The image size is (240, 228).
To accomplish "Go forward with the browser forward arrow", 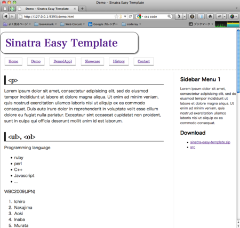I will coord(12,17).
